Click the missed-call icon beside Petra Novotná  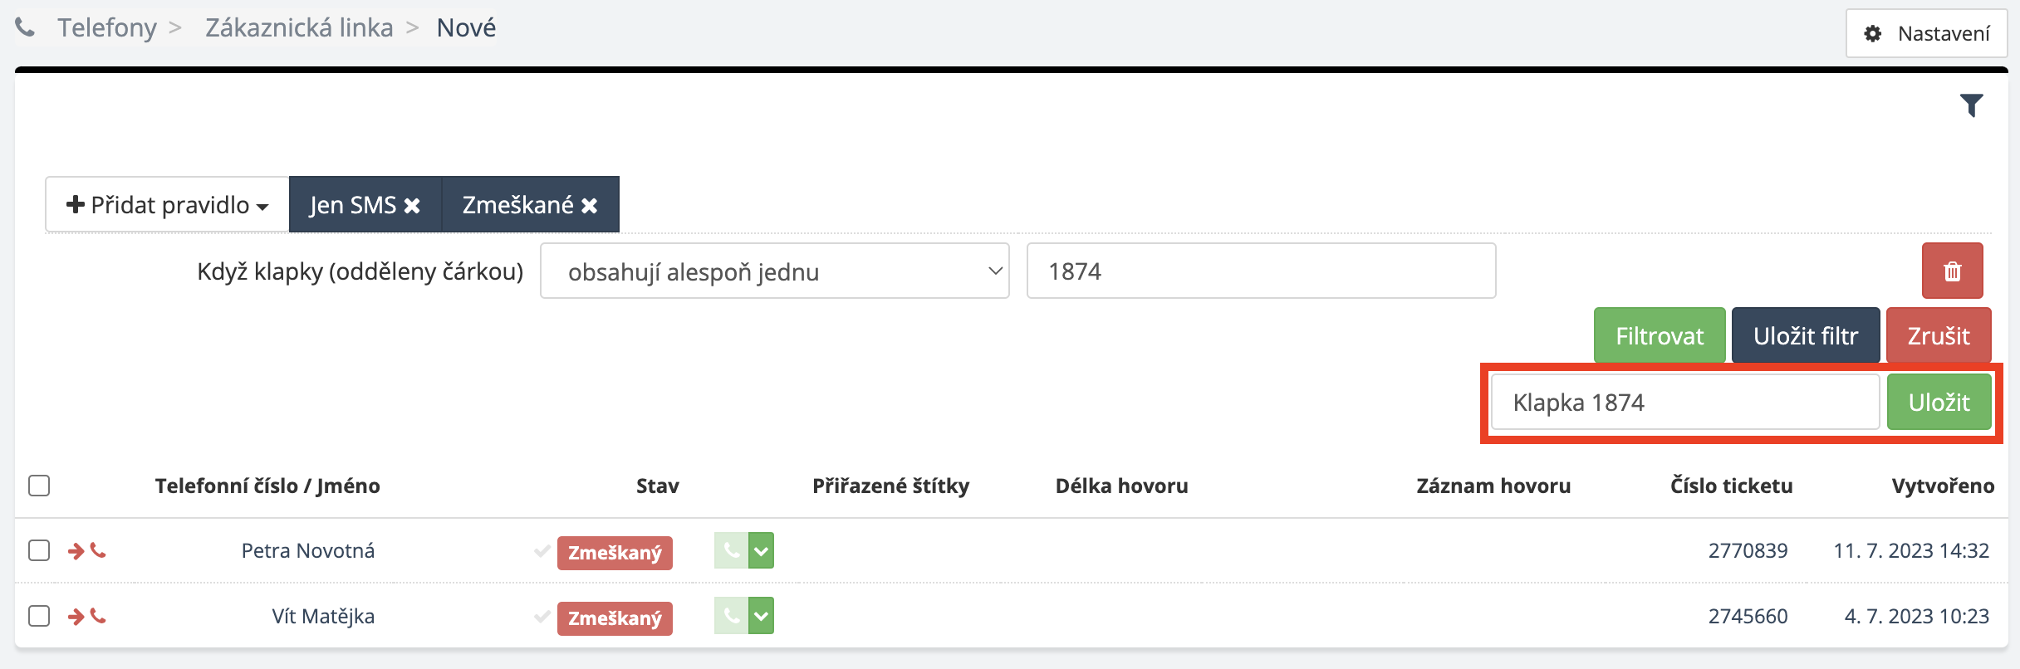click(x=87, y=550)
